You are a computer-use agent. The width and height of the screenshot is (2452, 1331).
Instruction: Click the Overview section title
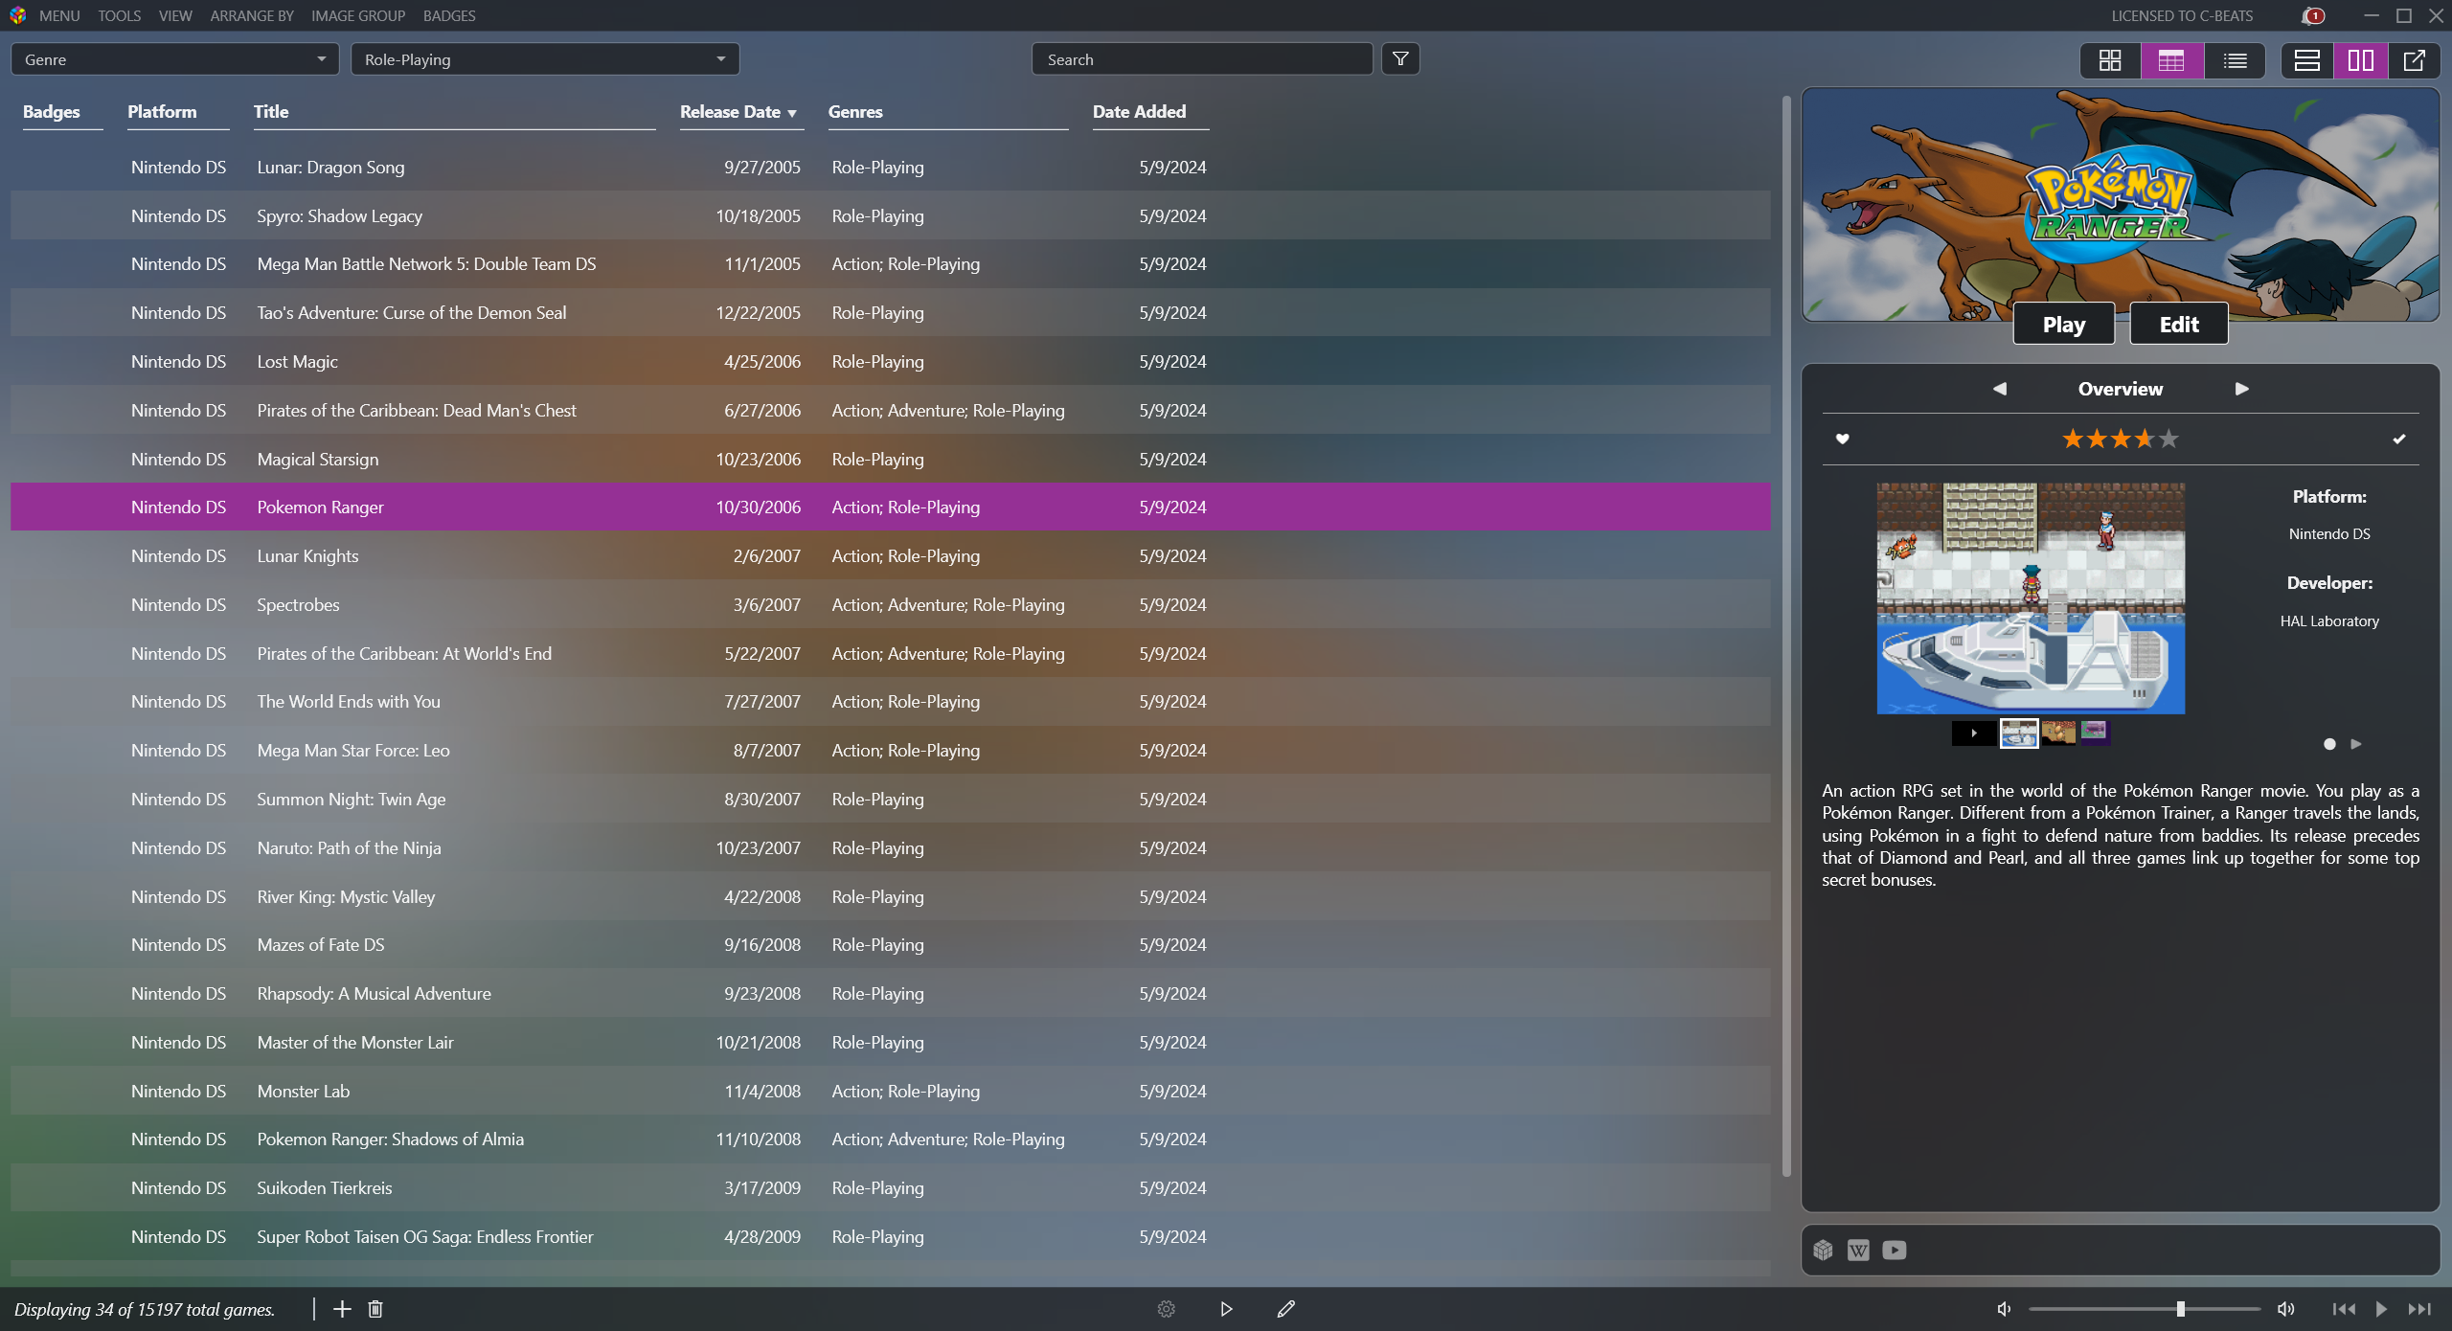pyautogui.click(x=2121, y=389)
